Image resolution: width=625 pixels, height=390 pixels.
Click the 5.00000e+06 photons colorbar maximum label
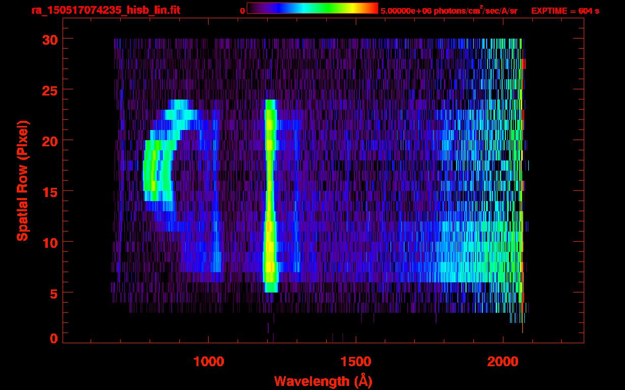[448, 11]
